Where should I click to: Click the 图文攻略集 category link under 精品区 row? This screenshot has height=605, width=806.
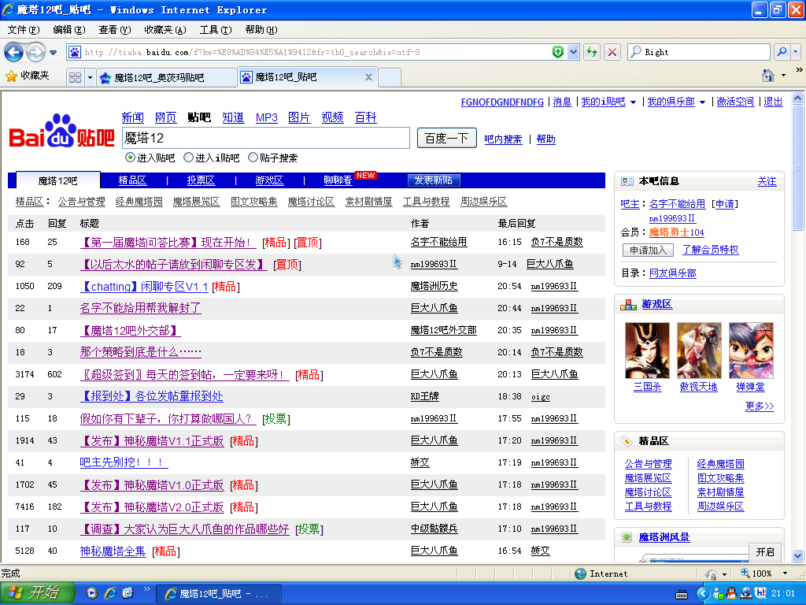click(x=254, y=202)
